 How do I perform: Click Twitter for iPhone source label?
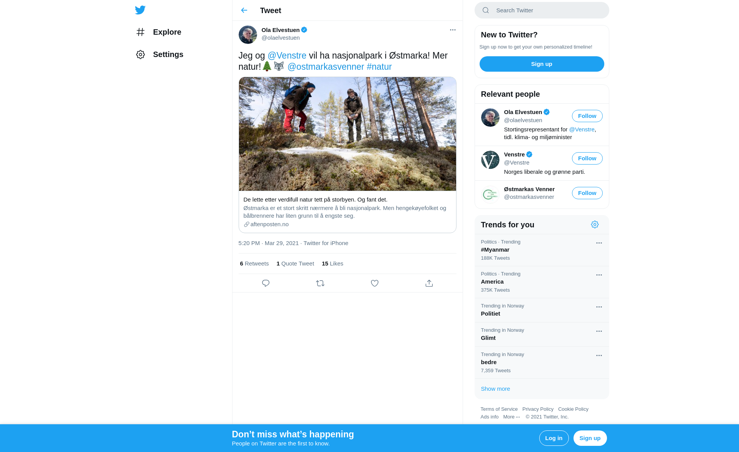point(326,243)
